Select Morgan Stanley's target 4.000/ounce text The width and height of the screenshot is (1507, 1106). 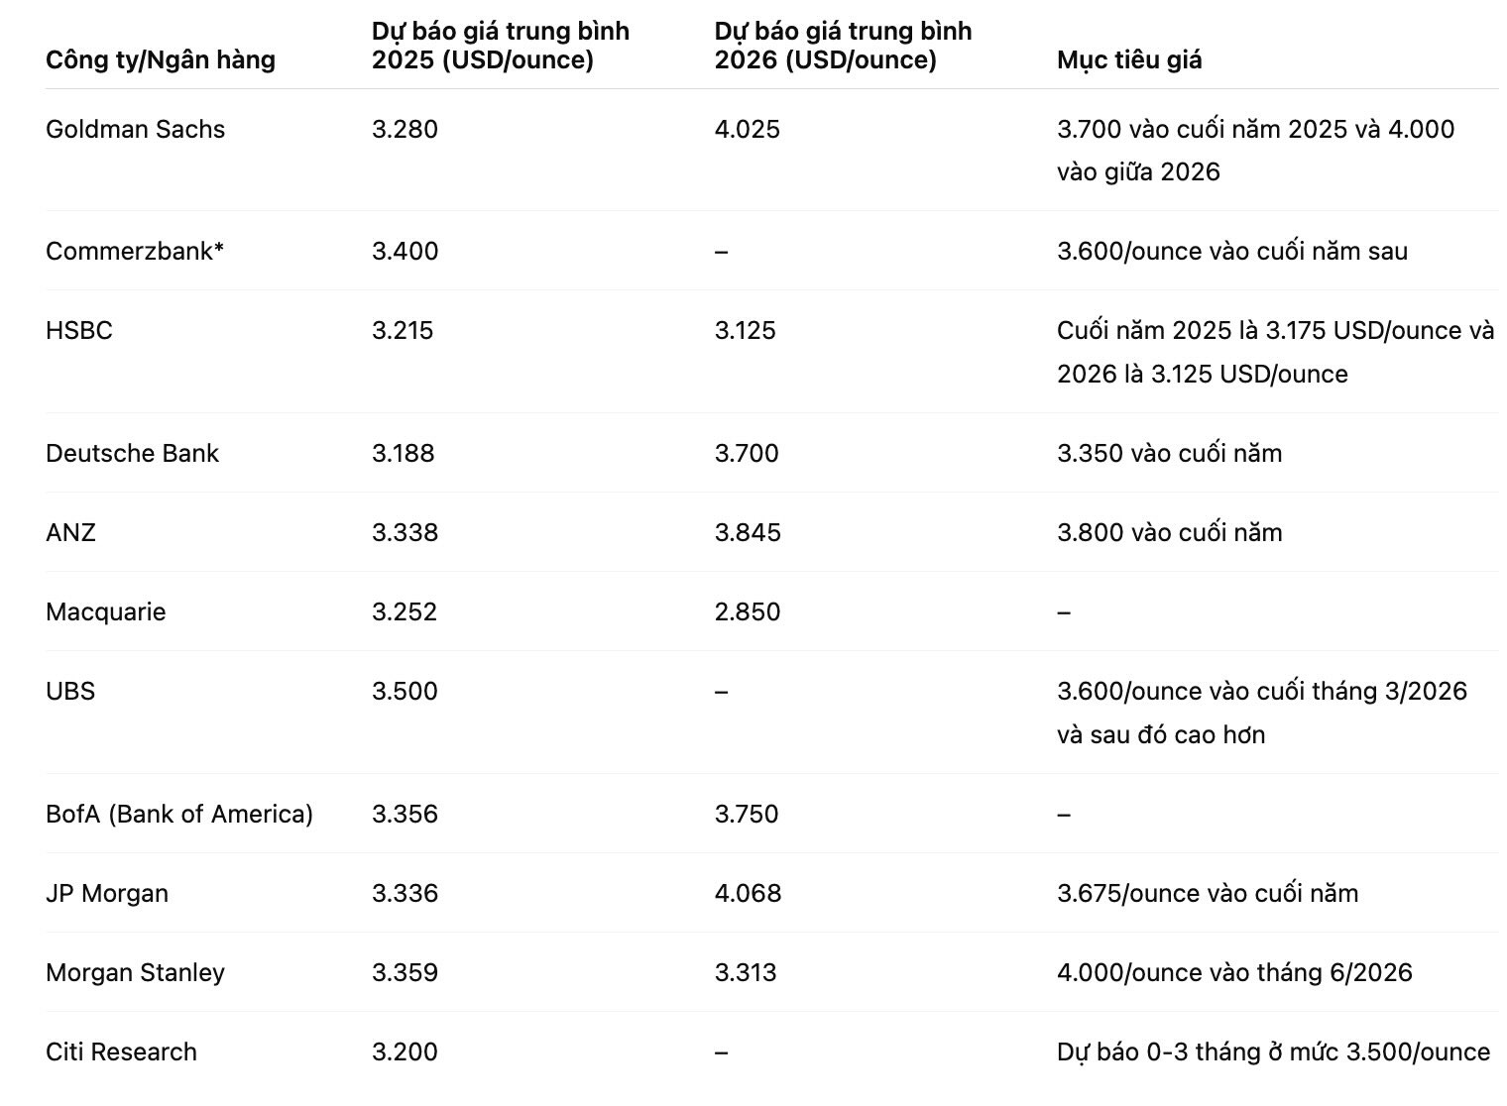[1234, 972]
